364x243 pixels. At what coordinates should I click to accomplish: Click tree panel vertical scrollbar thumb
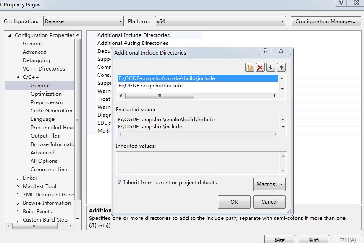pos(78,119)
